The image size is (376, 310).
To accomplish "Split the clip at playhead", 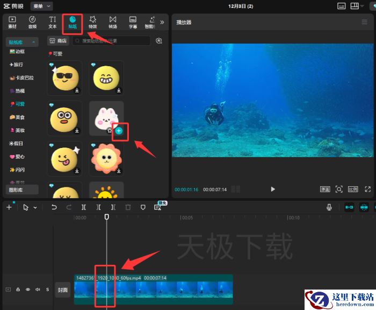I will coord(83,207).
